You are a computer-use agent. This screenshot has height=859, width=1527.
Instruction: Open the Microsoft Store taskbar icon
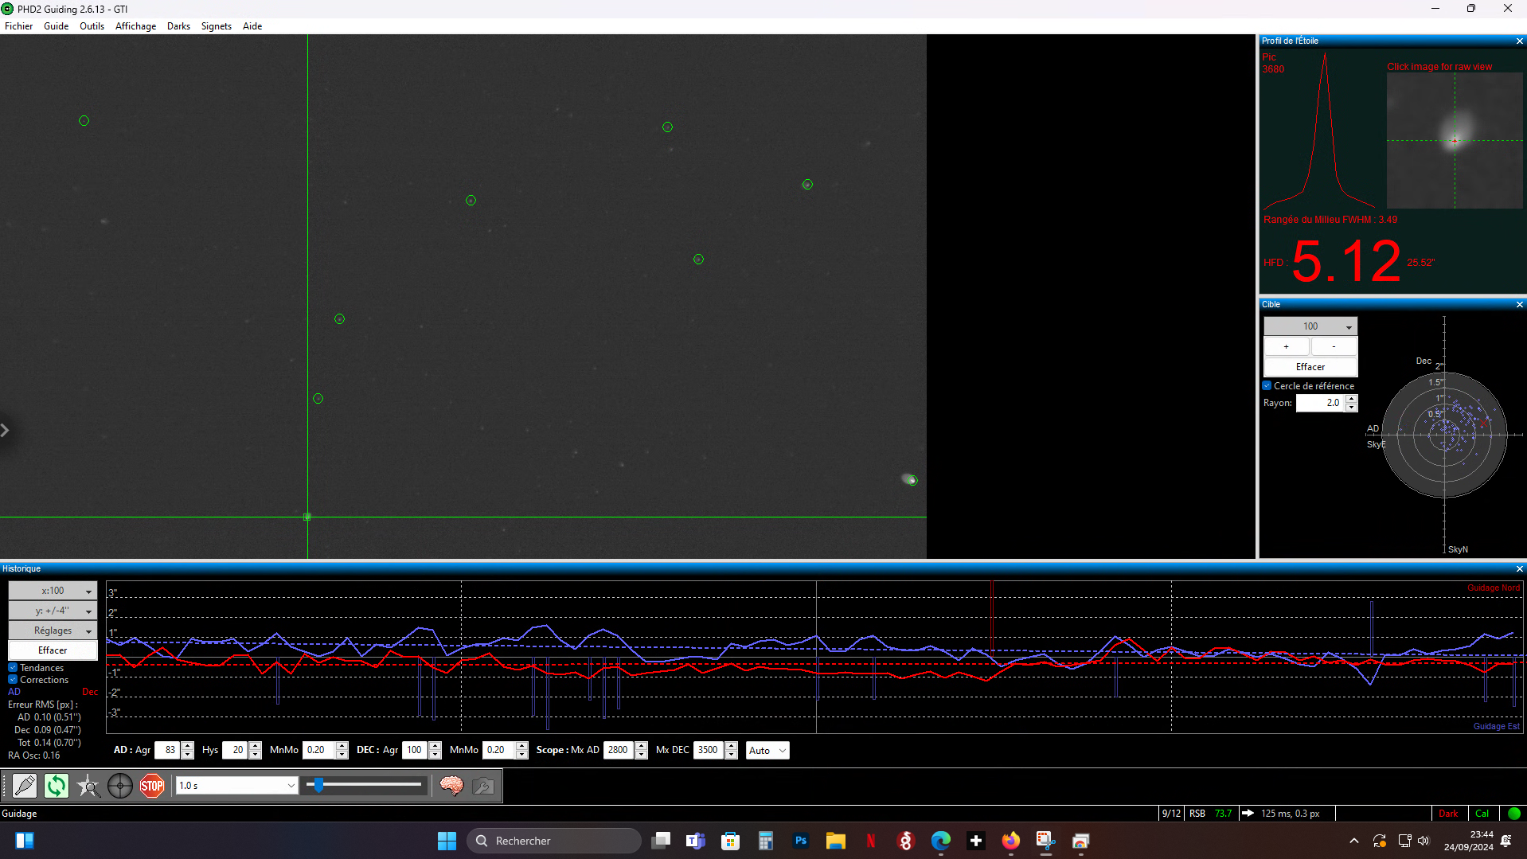point(731,841)
